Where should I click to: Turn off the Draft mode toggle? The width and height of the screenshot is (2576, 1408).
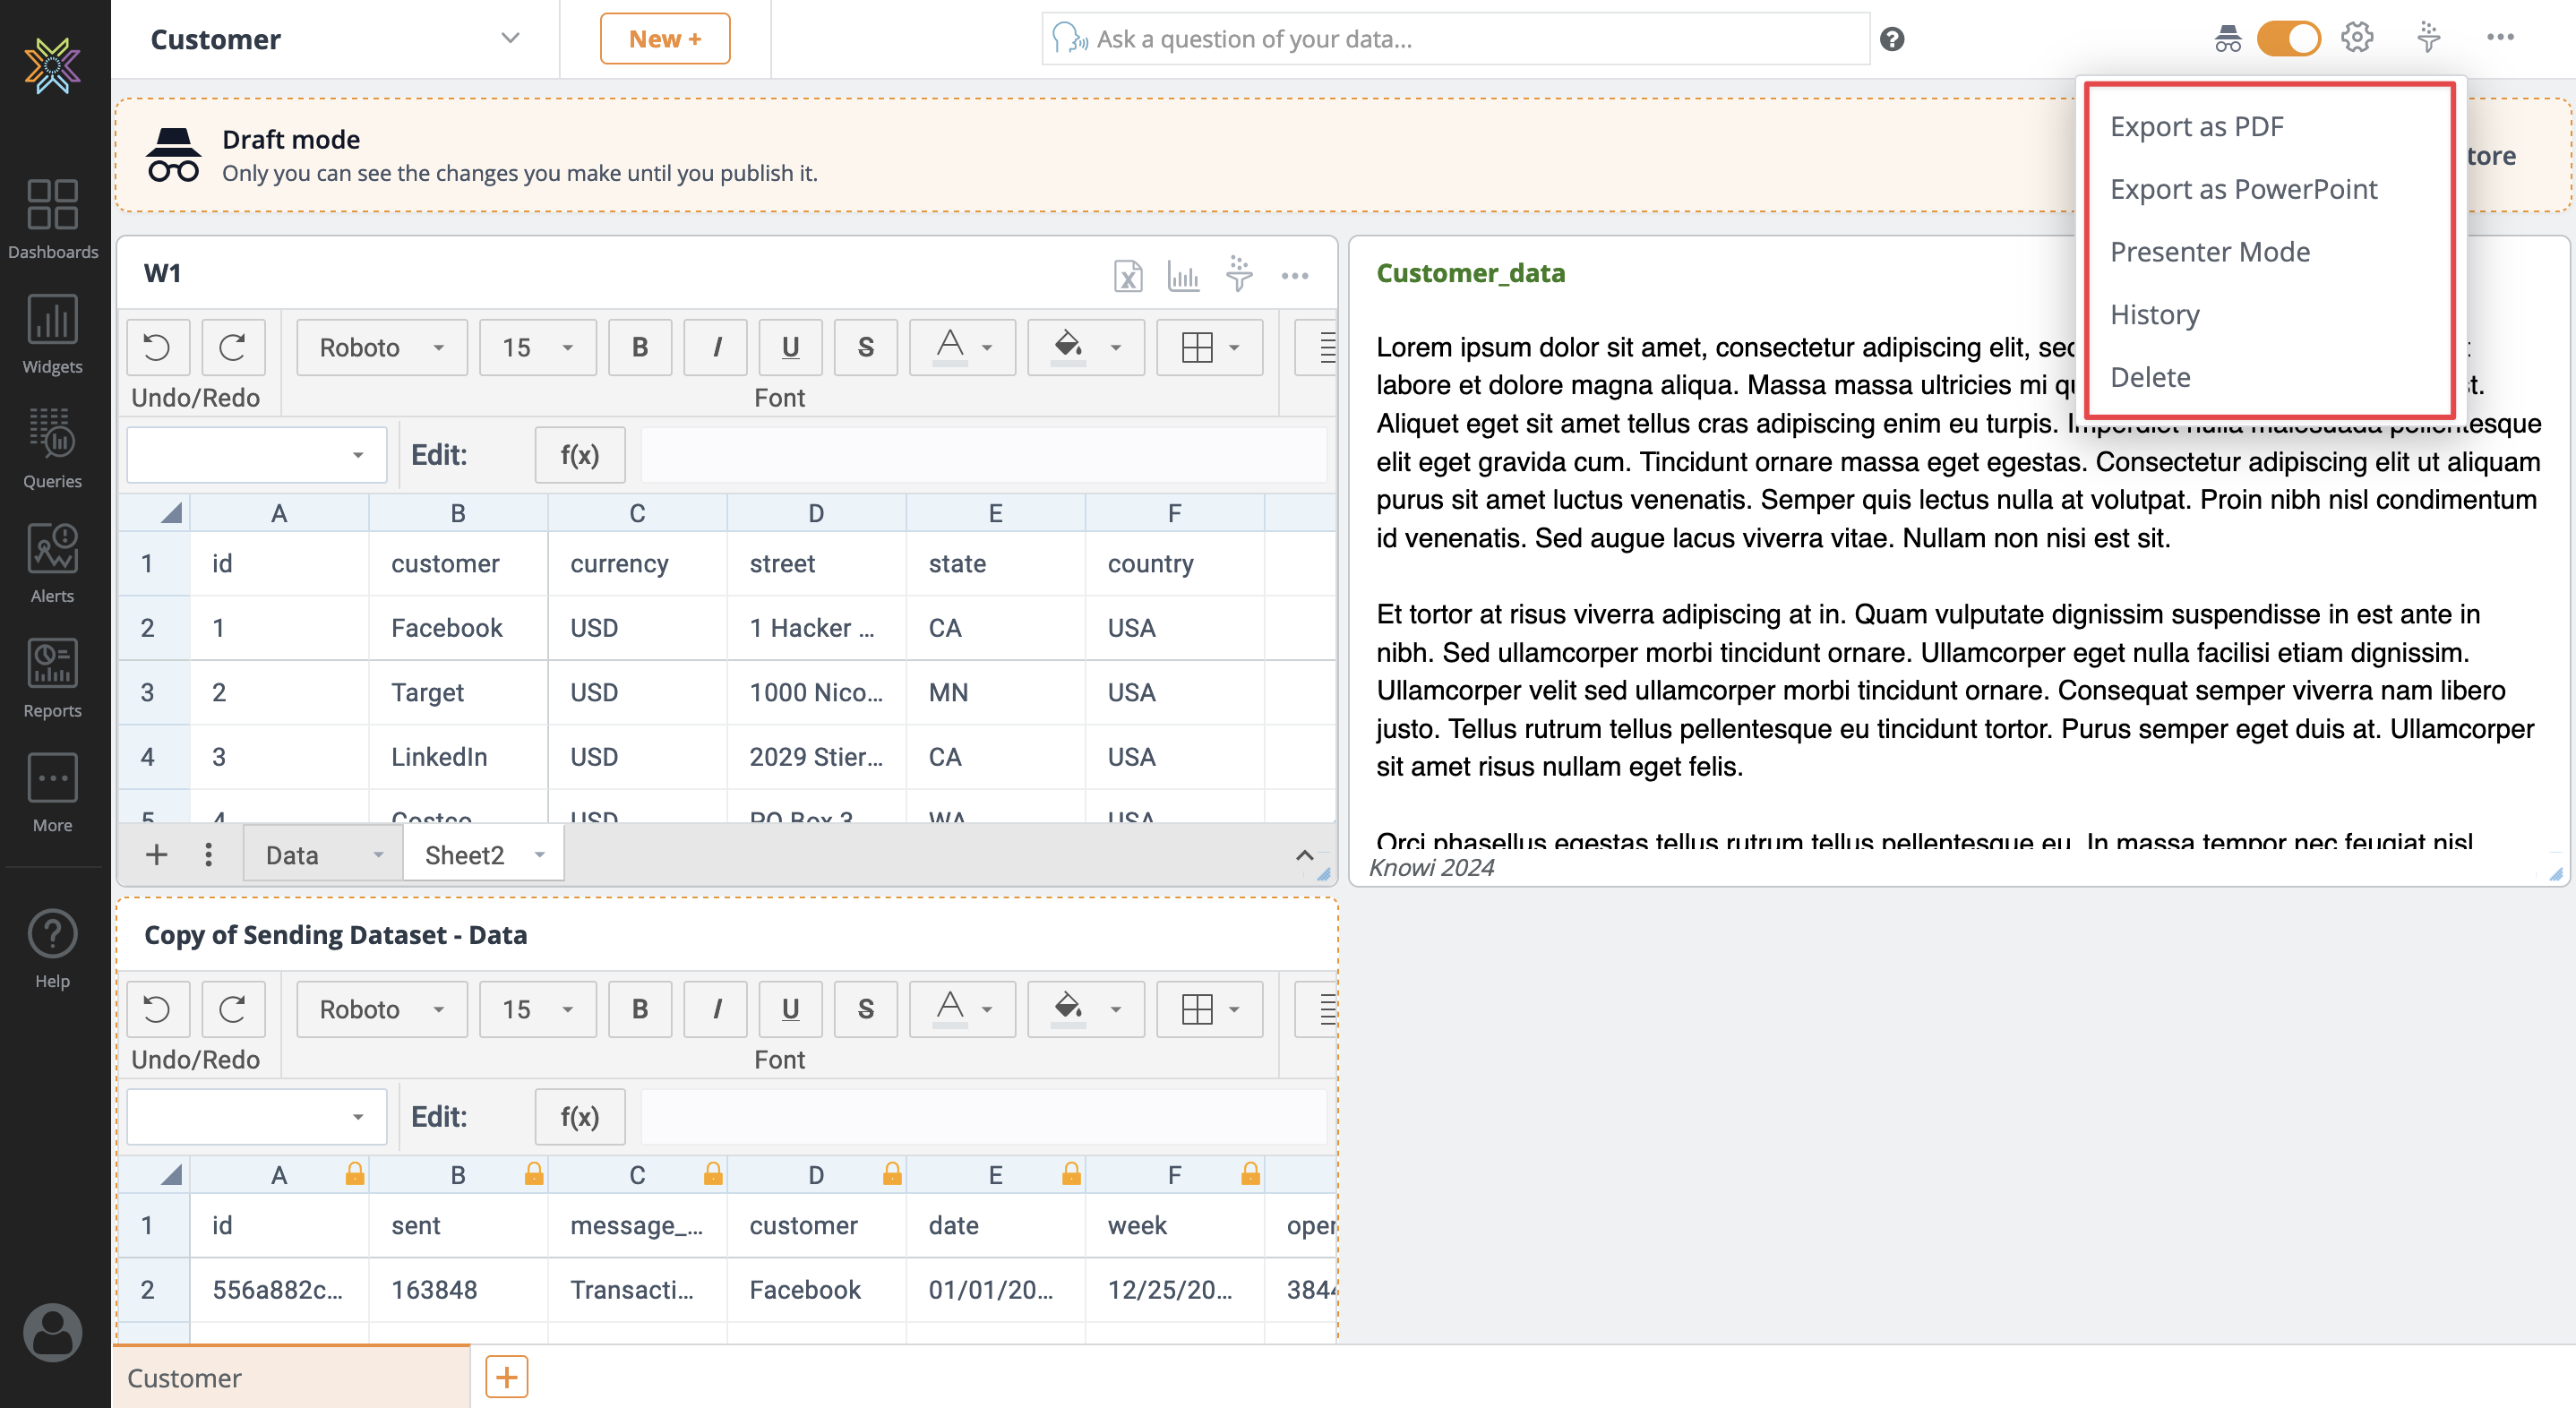click(x=2288, y=38)
